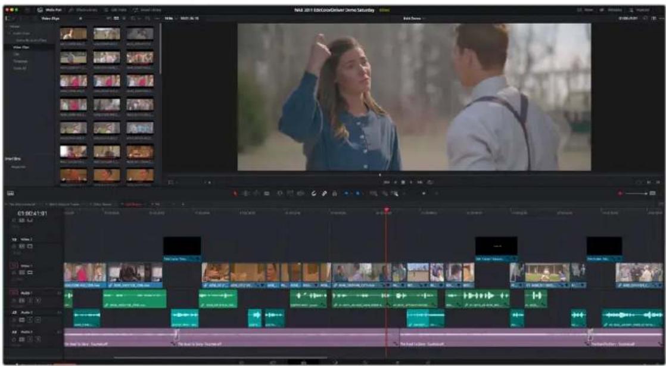Screen dimensions: 666x366
Task: Mute the Audio 1 track
Action: [x=38, y=301]
